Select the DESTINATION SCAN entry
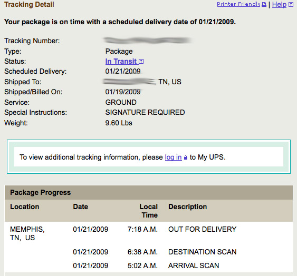Image resolution: width=297 pixels, height=276 pixels. [202, 252]
